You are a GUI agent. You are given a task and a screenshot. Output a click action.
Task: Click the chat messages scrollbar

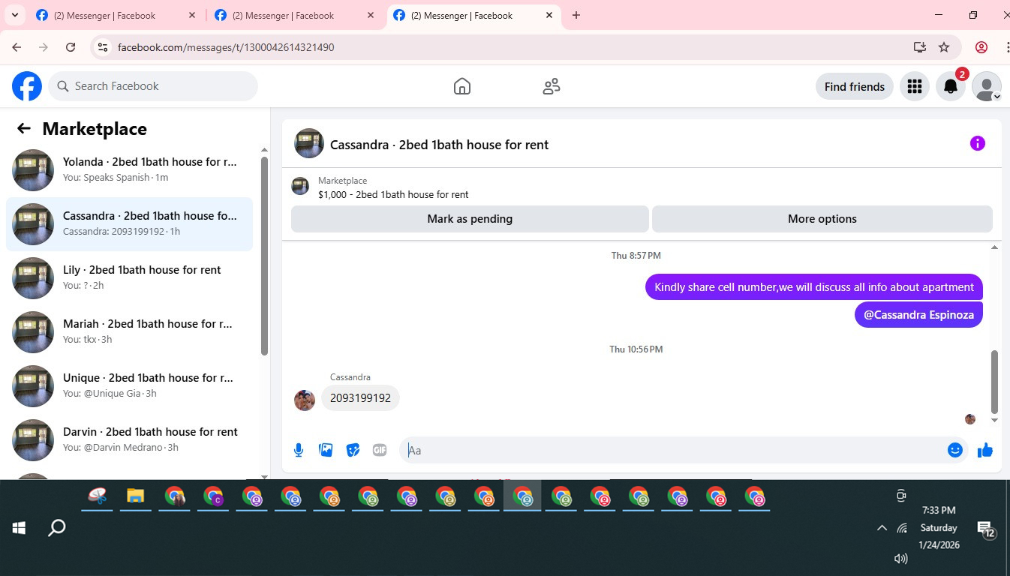point(995,381)
